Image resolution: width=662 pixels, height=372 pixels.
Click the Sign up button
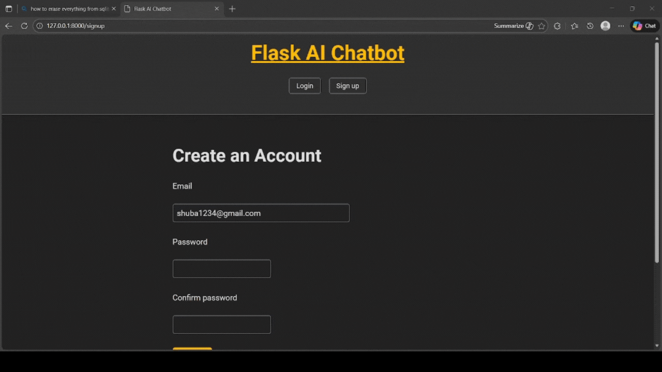[348, 85]
